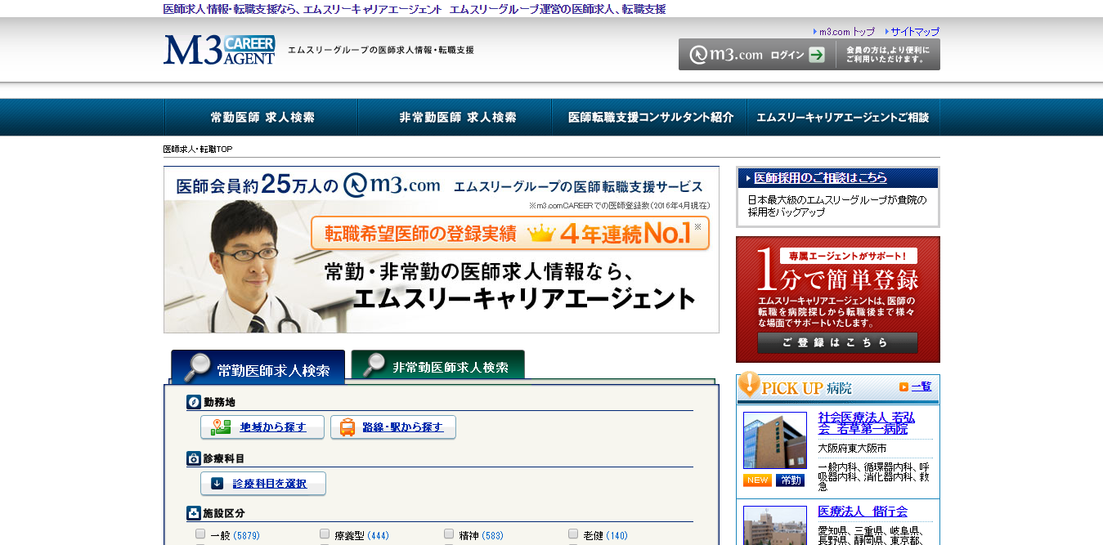
Task: Click the 1分で簡単登録 red banner
Action: [x=838, y=299]
